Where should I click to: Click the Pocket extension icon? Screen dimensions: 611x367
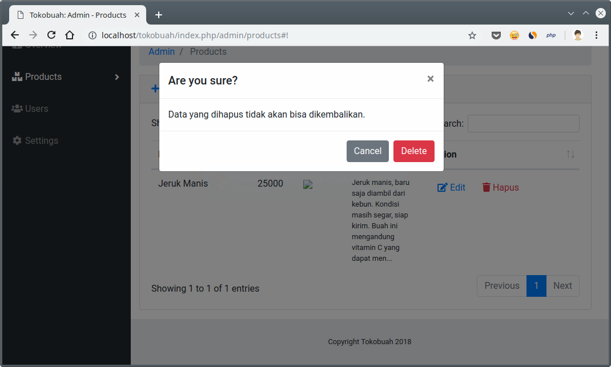496,35
